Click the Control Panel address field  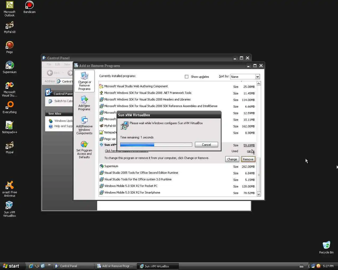point(65,81)
